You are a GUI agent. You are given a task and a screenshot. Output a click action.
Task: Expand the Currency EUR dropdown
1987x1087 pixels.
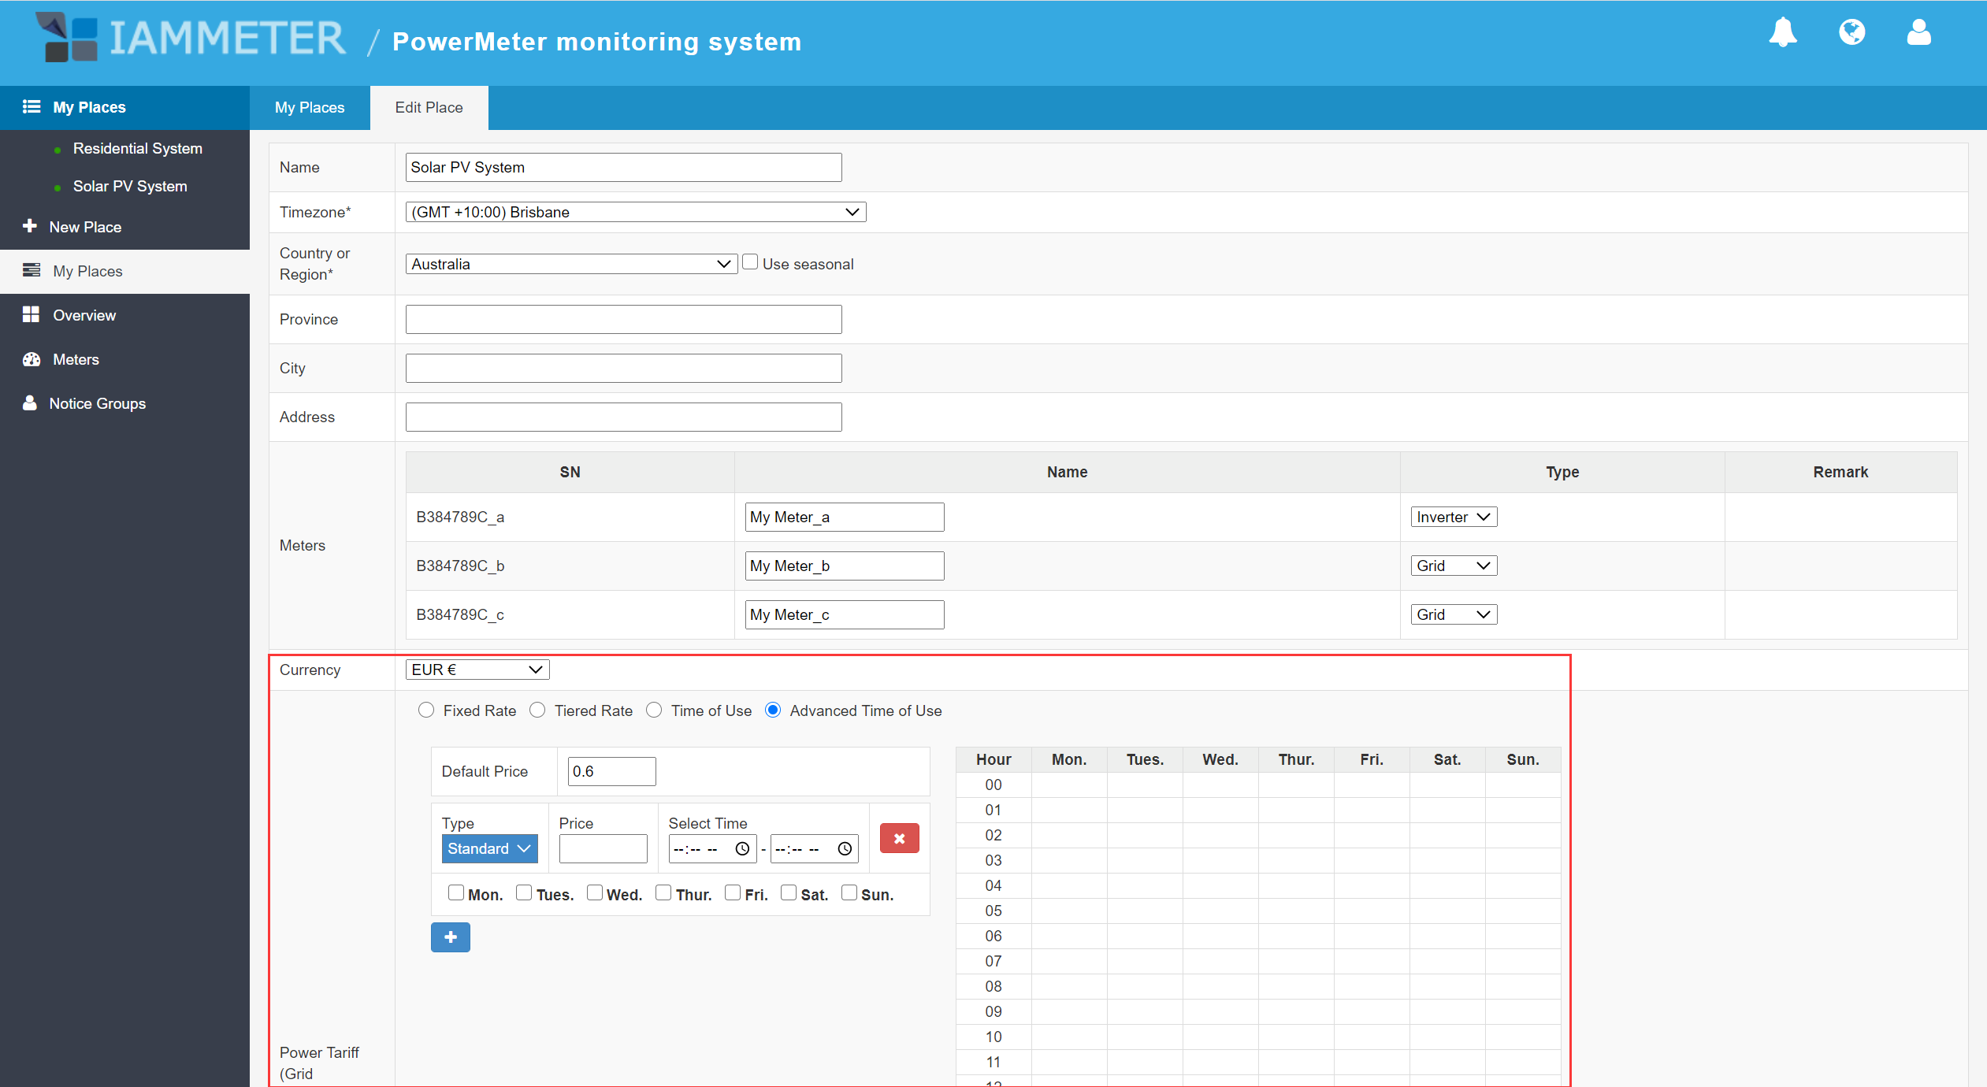pos(477,670)
